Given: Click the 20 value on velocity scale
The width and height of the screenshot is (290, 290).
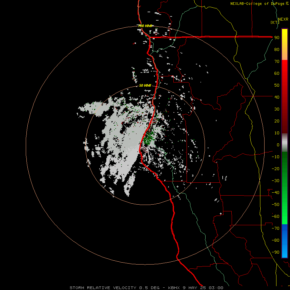Looking at the screenshot, I should (x=277, y=121).
